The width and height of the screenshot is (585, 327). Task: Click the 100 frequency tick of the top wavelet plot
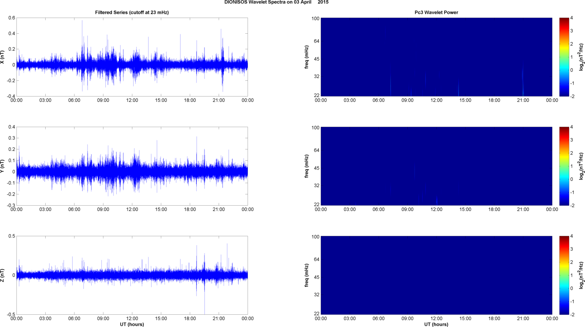pos(315,19)
